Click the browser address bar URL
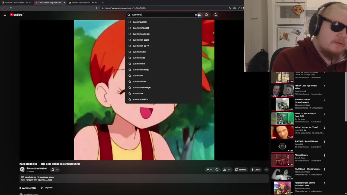347x195 pixels. pyautogui.click(x=126, y=8)
